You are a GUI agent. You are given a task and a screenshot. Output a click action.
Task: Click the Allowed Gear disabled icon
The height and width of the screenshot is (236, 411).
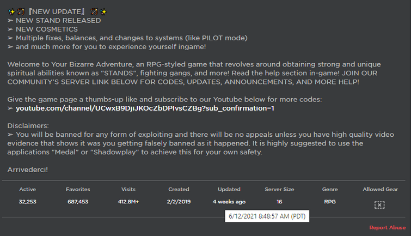point(379,205)
